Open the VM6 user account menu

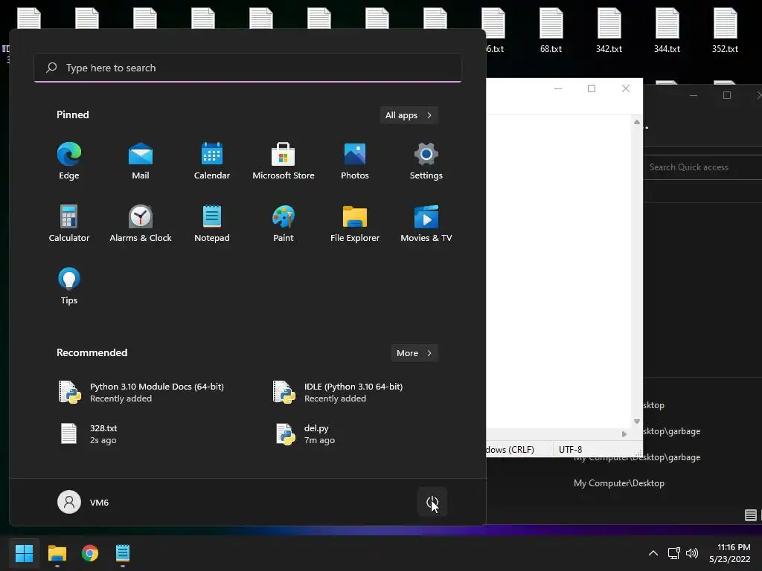(x=83, y=502)
